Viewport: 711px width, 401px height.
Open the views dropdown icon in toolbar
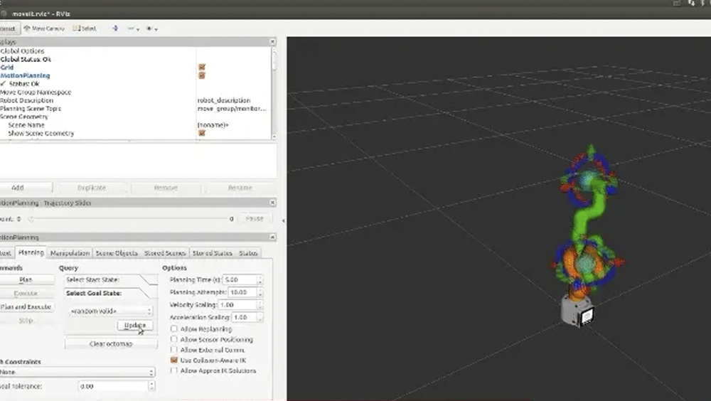click(151, 28)
